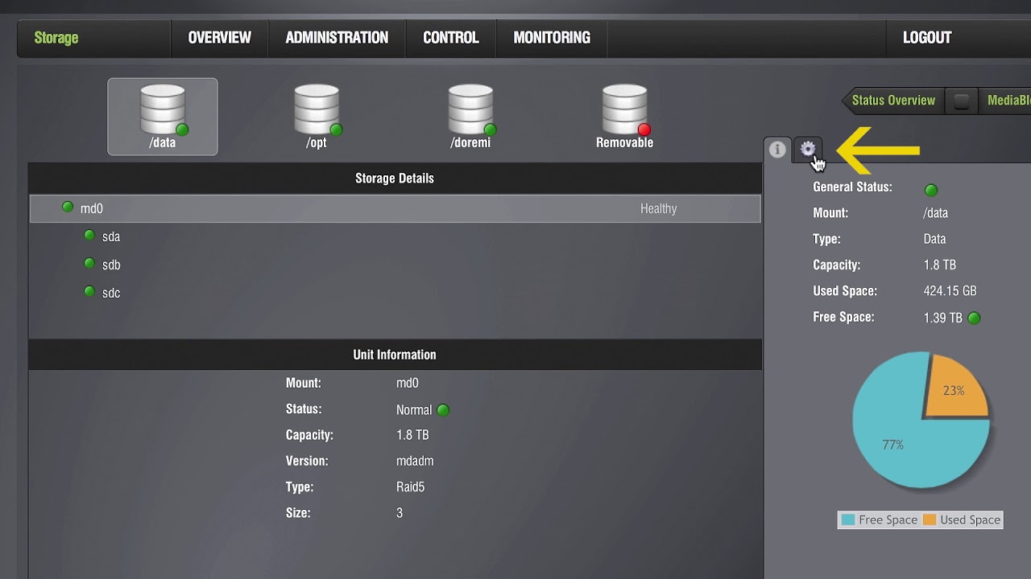Switch to the Status Overview tab
Image resolution: width=1031 pixels, height=579 pixels.
click(x=893, y=101)
